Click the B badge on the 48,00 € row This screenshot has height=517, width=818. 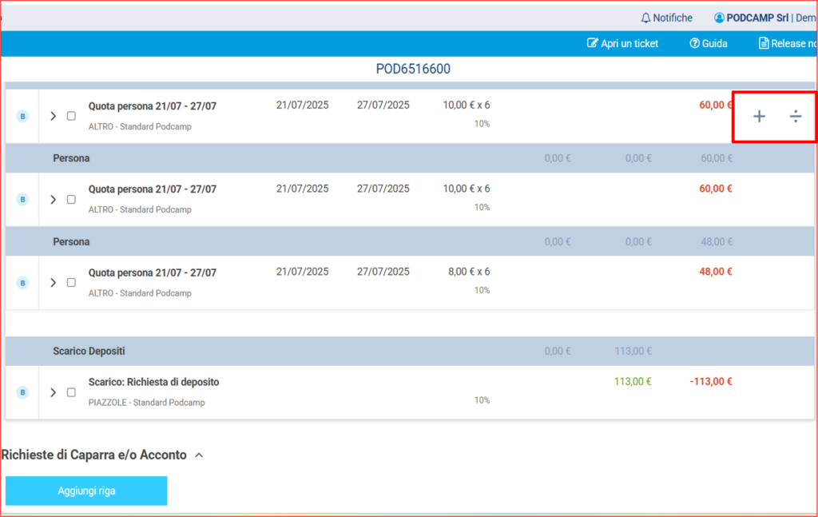(22, 283)
